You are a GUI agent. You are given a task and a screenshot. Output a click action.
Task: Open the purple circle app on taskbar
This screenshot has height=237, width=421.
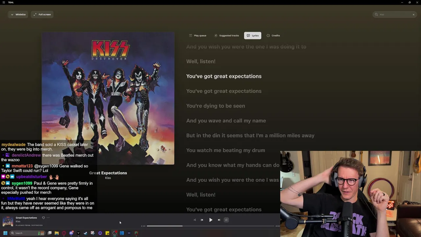click(100, 233)
